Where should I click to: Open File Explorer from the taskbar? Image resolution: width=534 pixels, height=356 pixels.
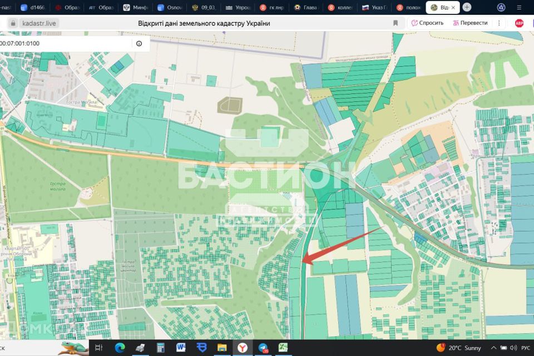222,348
